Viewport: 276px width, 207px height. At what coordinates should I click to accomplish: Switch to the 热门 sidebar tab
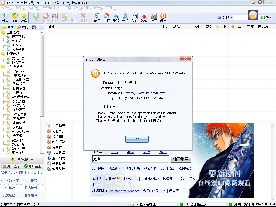(x=23, y=27)
